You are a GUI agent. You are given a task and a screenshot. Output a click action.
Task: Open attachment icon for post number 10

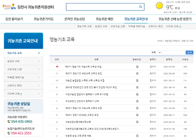pos(137,80)
